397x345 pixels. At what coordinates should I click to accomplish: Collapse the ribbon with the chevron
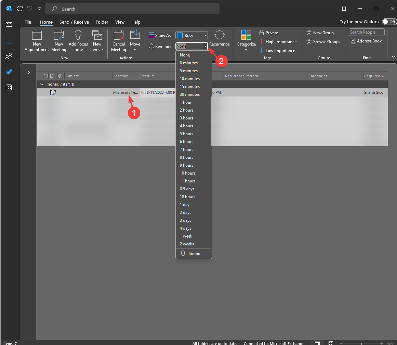(393, 56)
